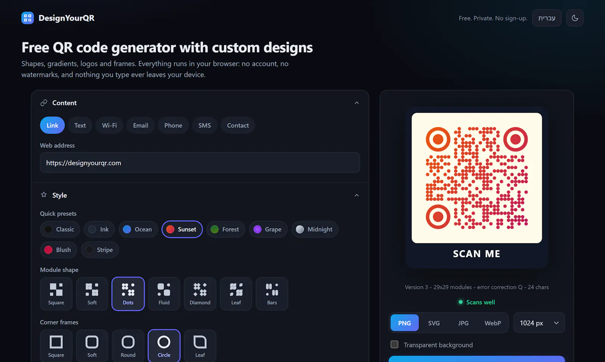Switch language with the עברית button
Screen dimensions: 605x362
(547, 18)
